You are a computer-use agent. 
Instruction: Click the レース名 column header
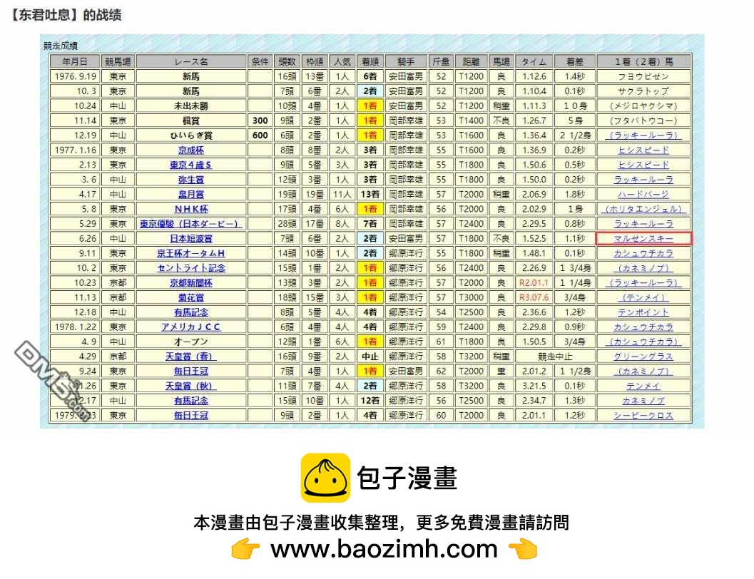(191, 61)
